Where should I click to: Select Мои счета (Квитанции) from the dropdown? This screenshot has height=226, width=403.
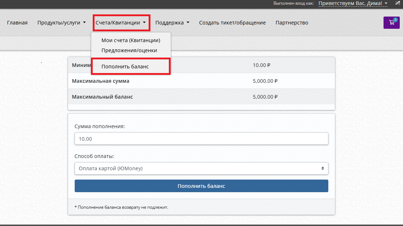(x=131, y=40)
